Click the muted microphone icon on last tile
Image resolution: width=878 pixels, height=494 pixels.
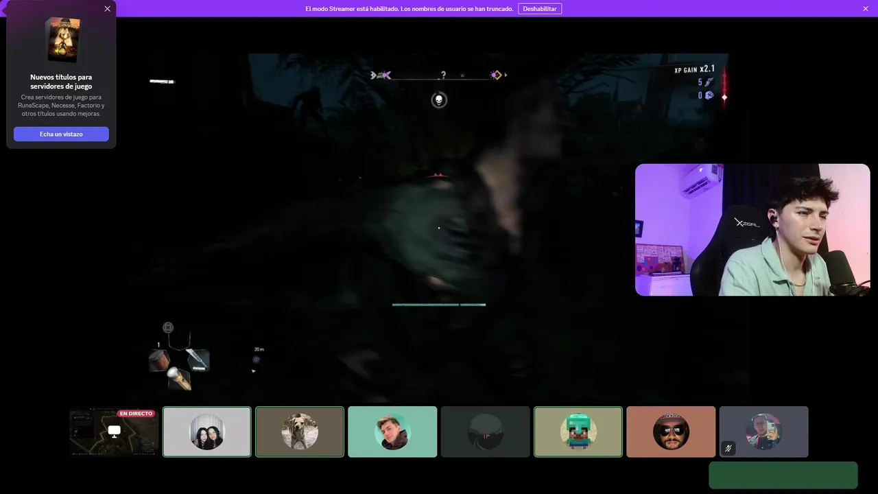728,449
